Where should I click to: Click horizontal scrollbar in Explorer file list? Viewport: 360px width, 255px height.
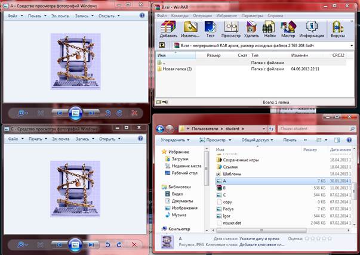261,230
